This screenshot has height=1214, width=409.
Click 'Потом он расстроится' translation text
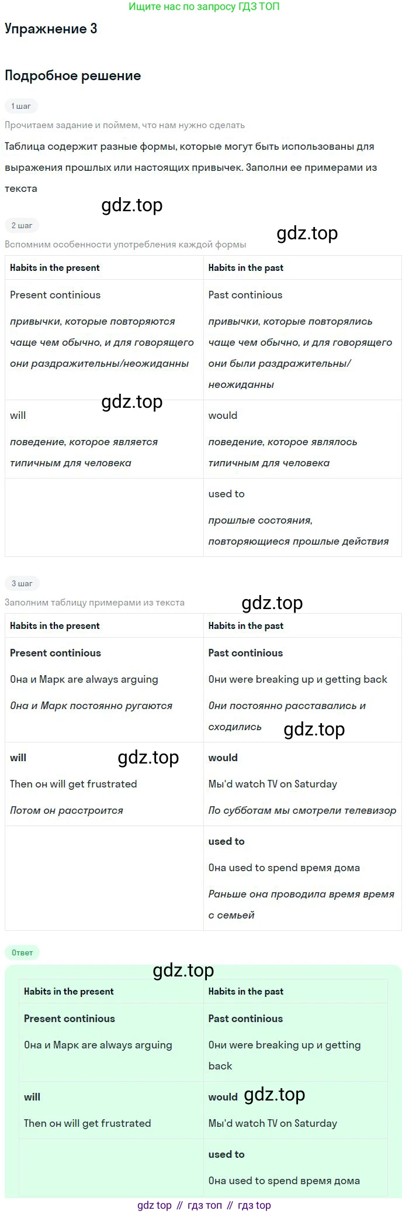tap(67, 810)
